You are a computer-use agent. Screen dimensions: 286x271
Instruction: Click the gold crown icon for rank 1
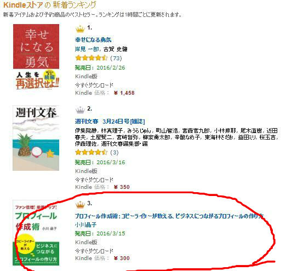coord(80,29)
